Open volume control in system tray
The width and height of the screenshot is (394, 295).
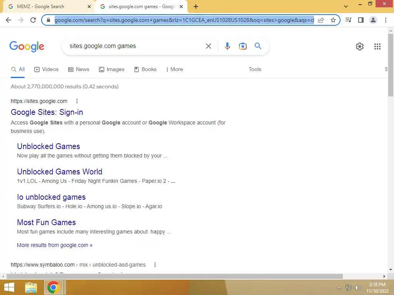pyautogui.click(x=358, y=287)
